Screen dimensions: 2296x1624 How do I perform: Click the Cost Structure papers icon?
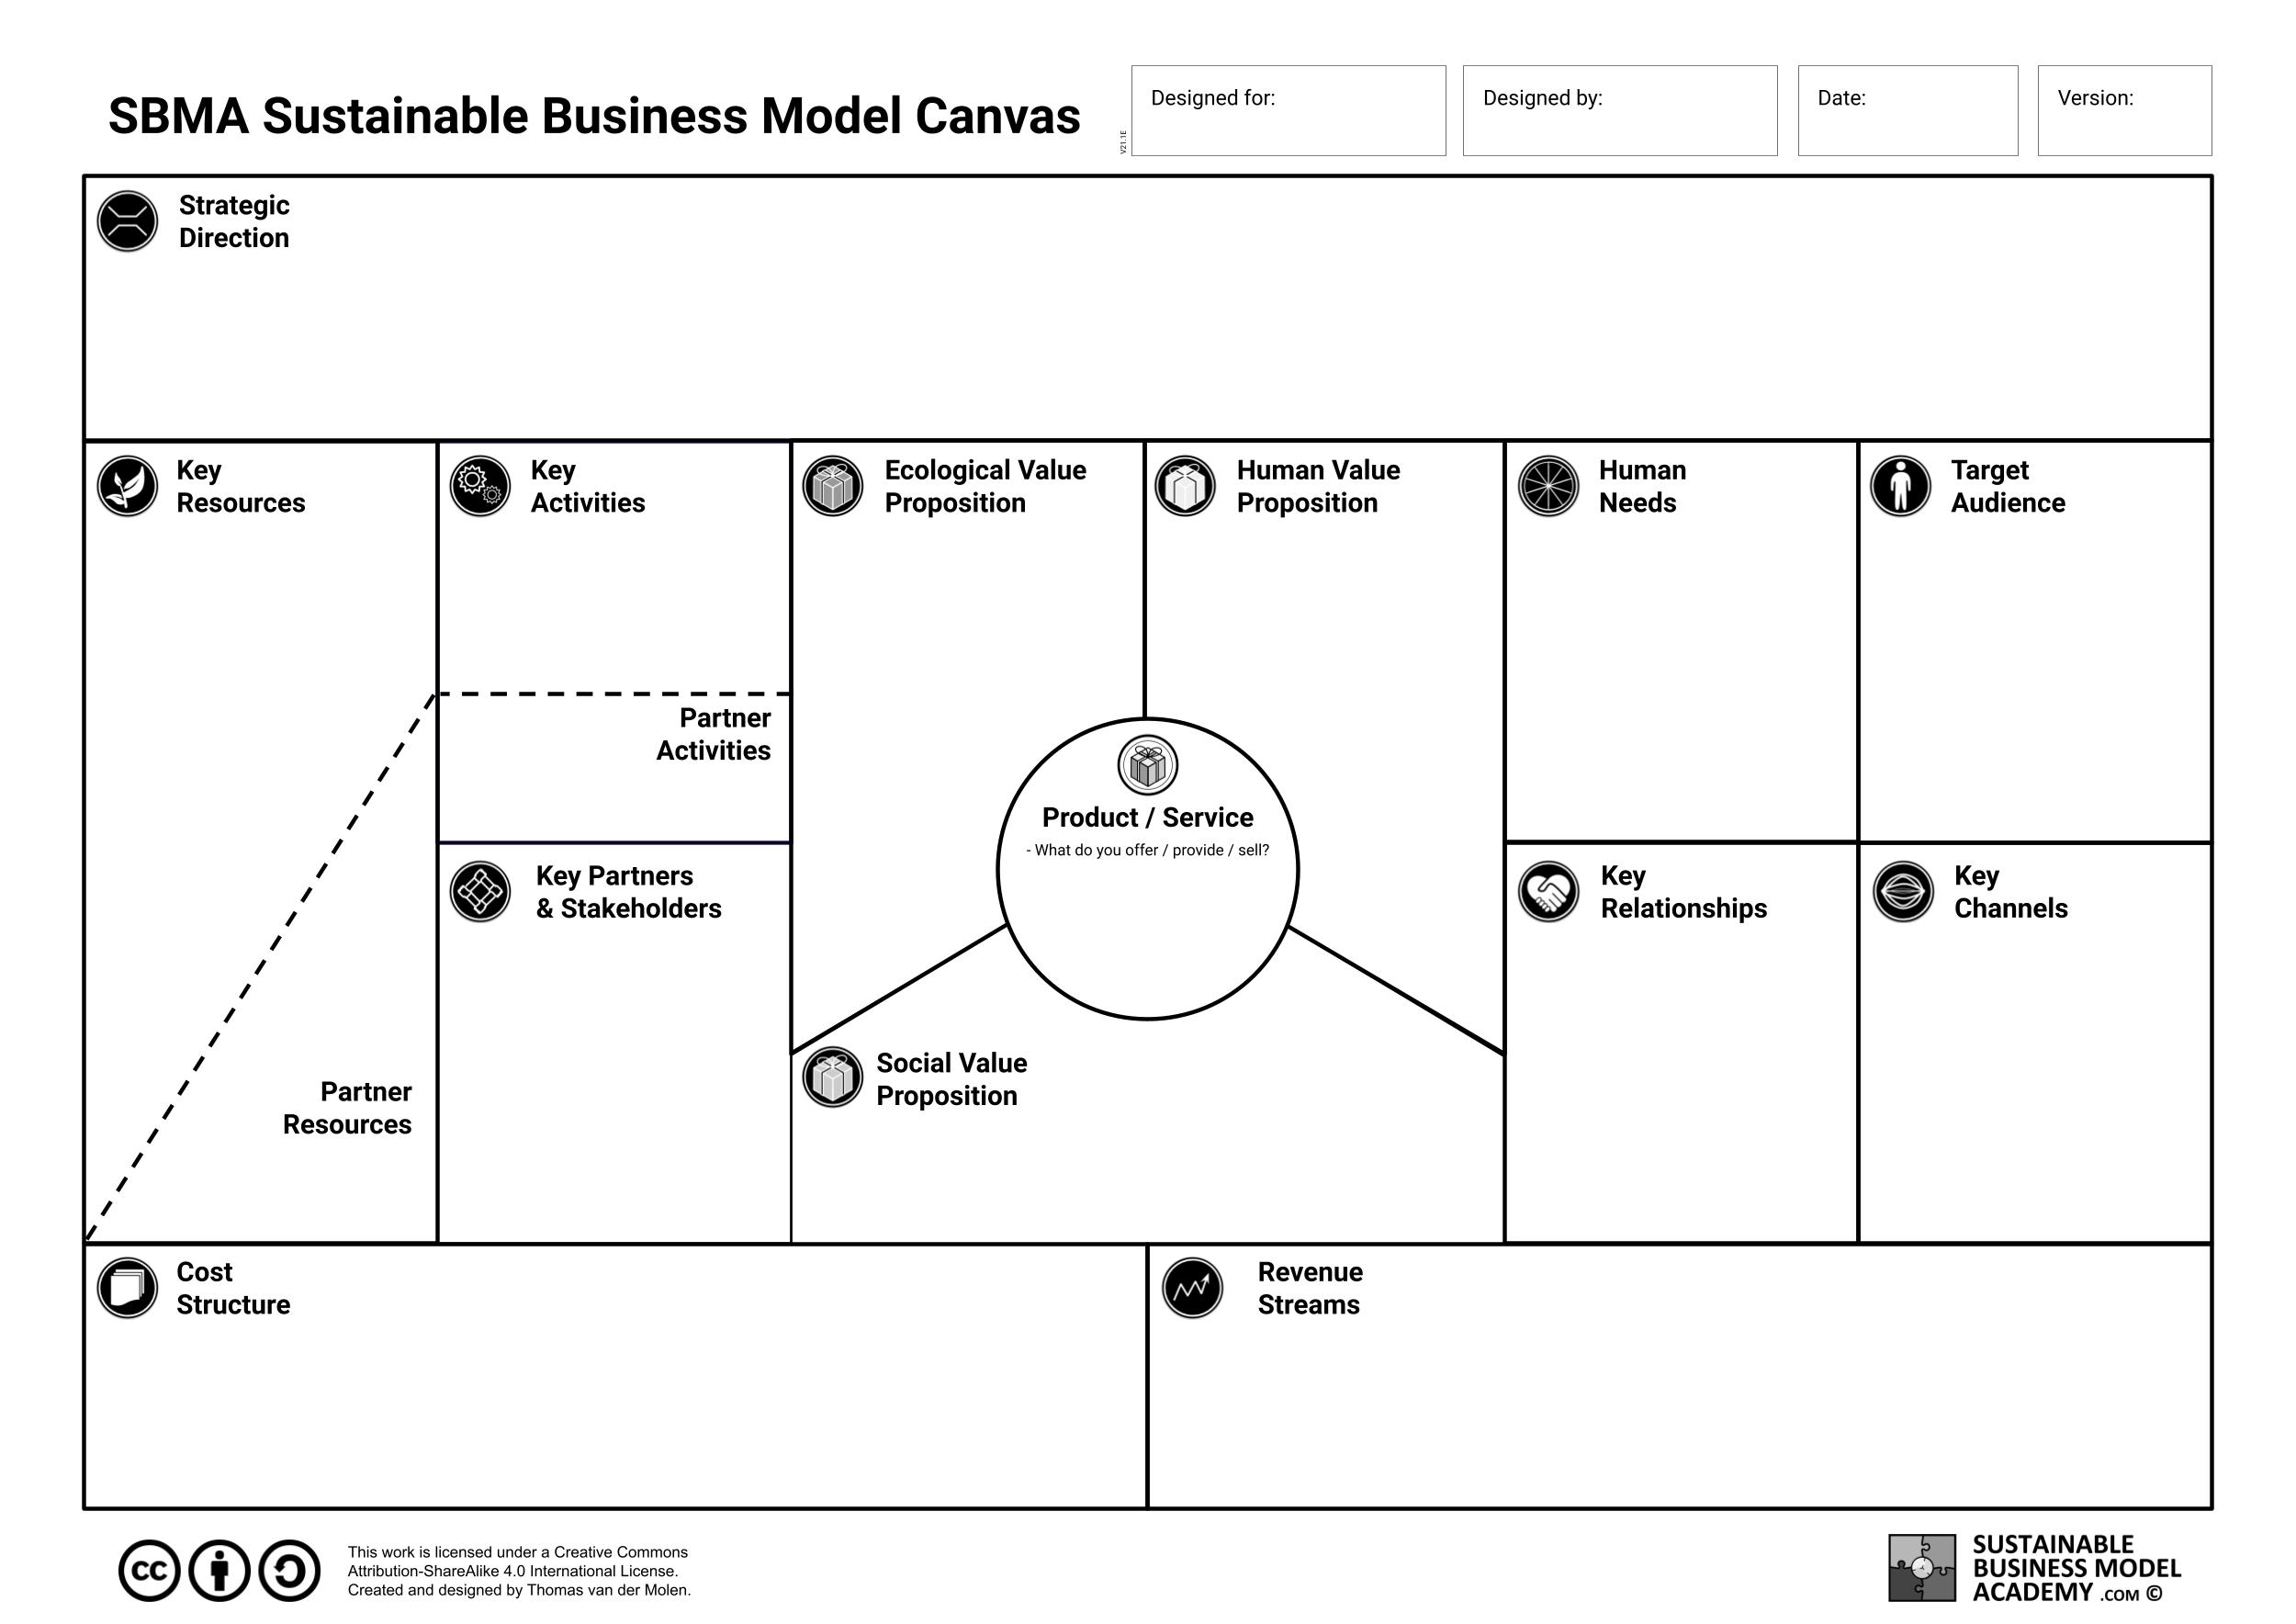point(127,1288)
